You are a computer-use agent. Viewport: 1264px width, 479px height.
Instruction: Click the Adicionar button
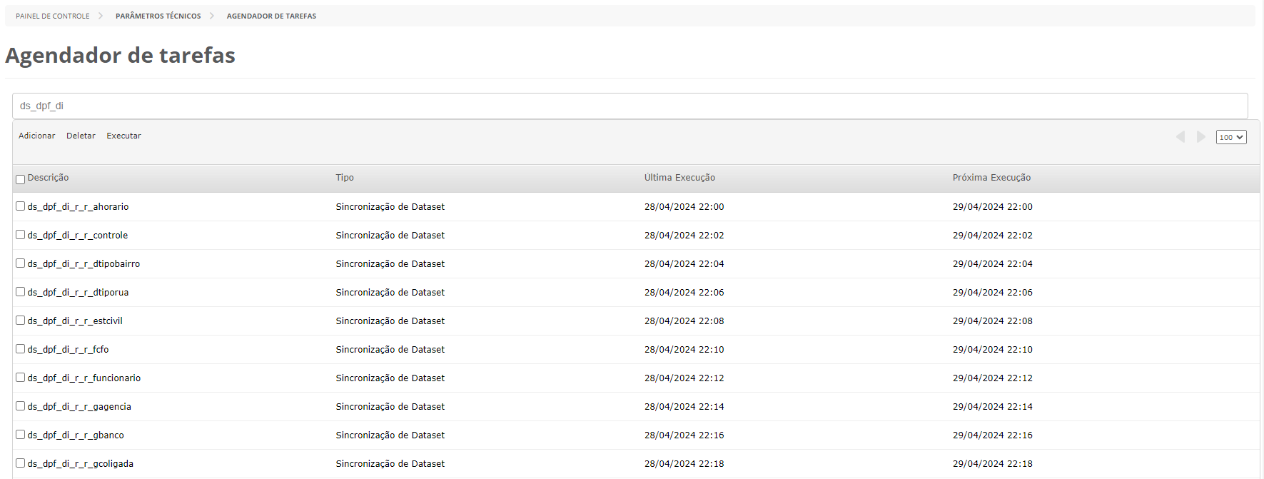[37, 136]
